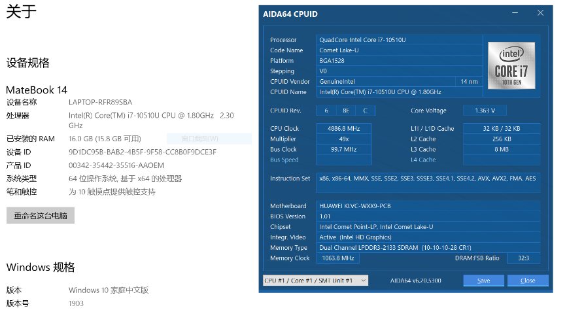
Task: Click the 14 nm process field
Action: (x=469, y=82)
